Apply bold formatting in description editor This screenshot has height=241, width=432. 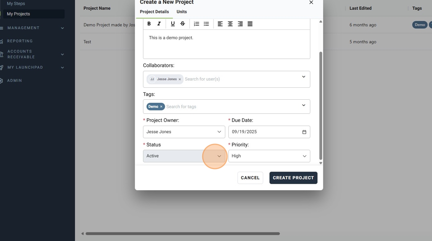point(149,24)
